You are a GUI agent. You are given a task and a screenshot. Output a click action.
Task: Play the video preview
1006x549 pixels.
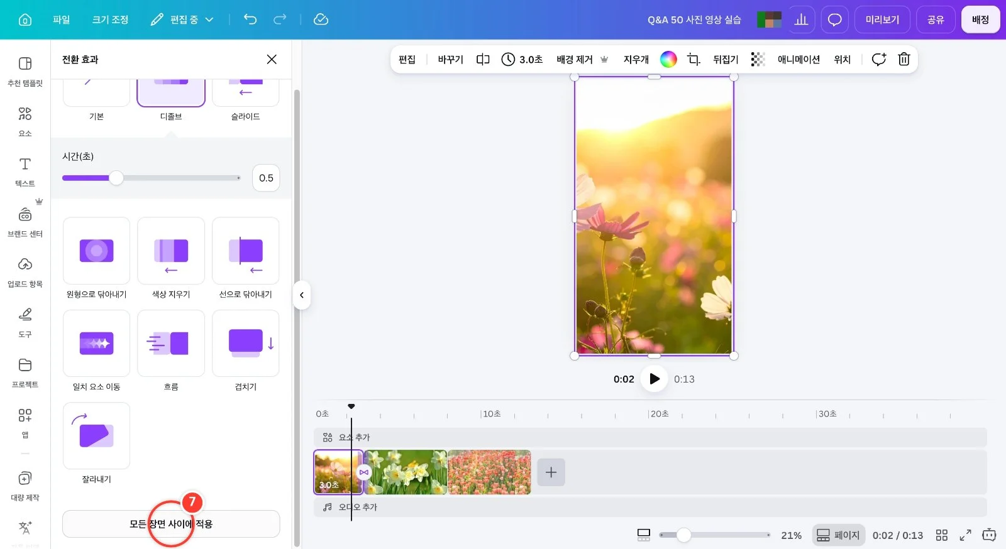[654, 379]
